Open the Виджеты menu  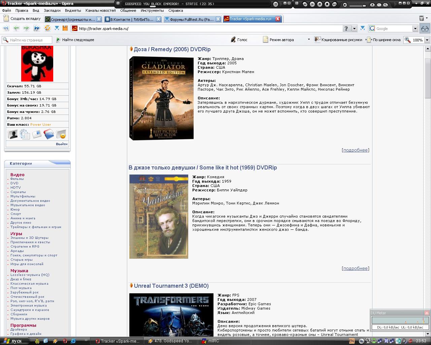[73, 10]
